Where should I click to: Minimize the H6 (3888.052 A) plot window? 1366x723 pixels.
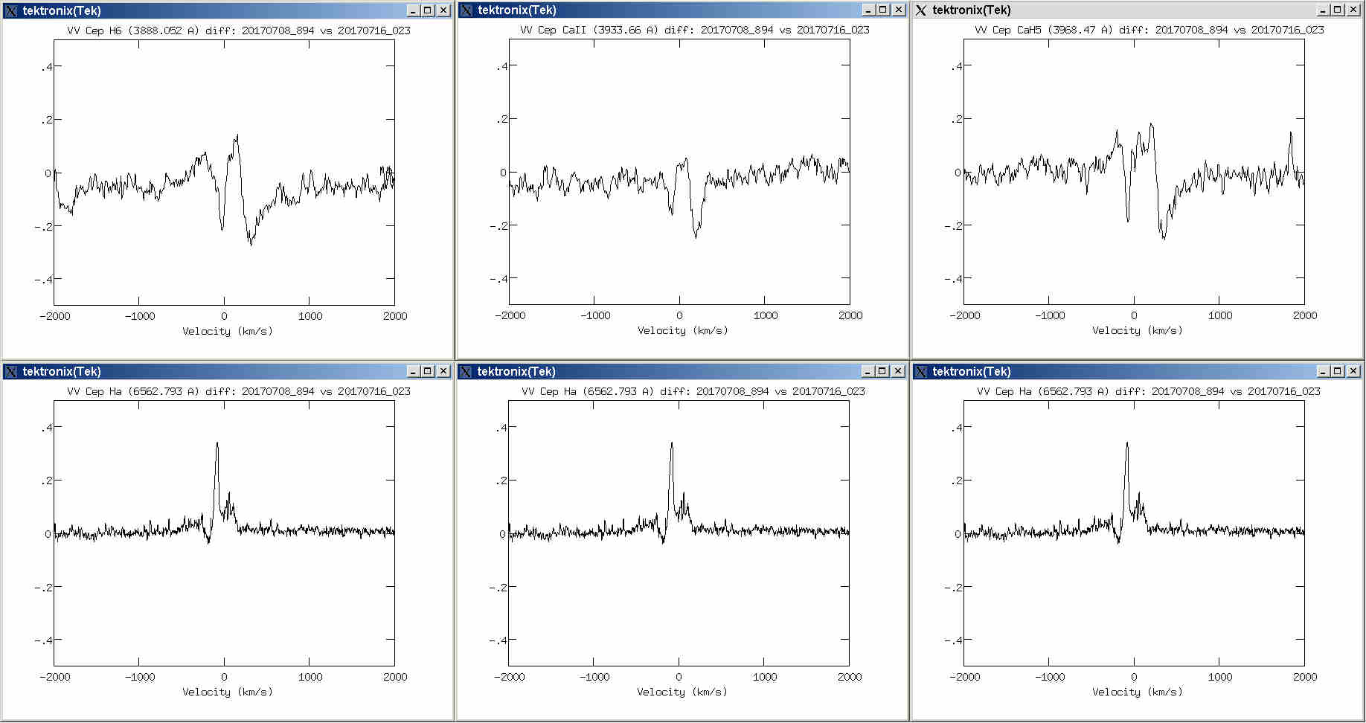pos(413,10)
